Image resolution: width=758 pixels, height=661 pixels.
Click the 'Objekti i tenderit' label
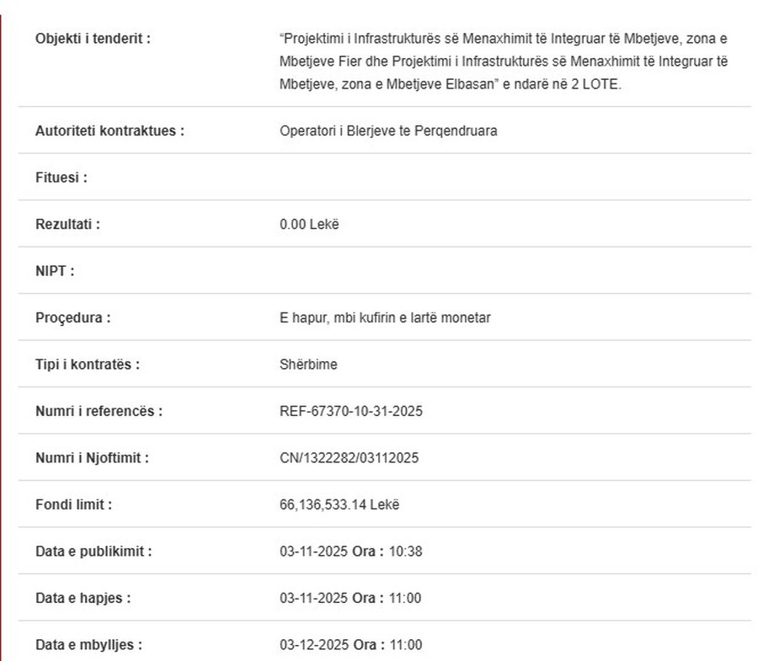pyautogui.click(x=93, y=39)
